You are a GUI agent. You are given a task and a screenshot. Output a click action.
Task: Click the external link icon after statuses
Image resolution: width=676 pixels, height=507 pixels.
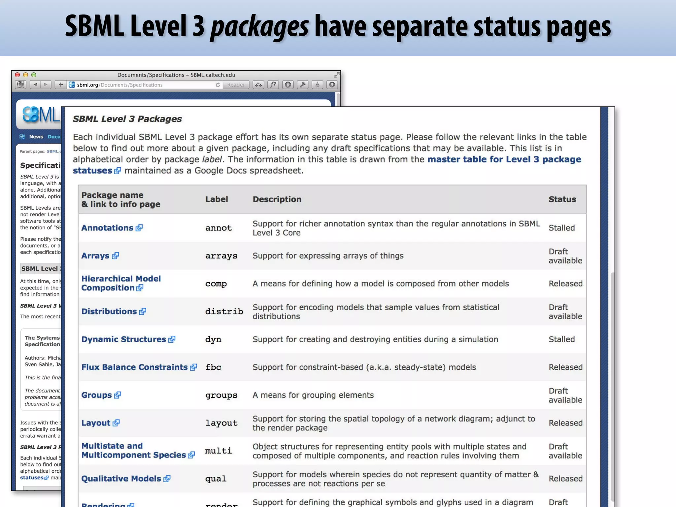coord(118,171)
